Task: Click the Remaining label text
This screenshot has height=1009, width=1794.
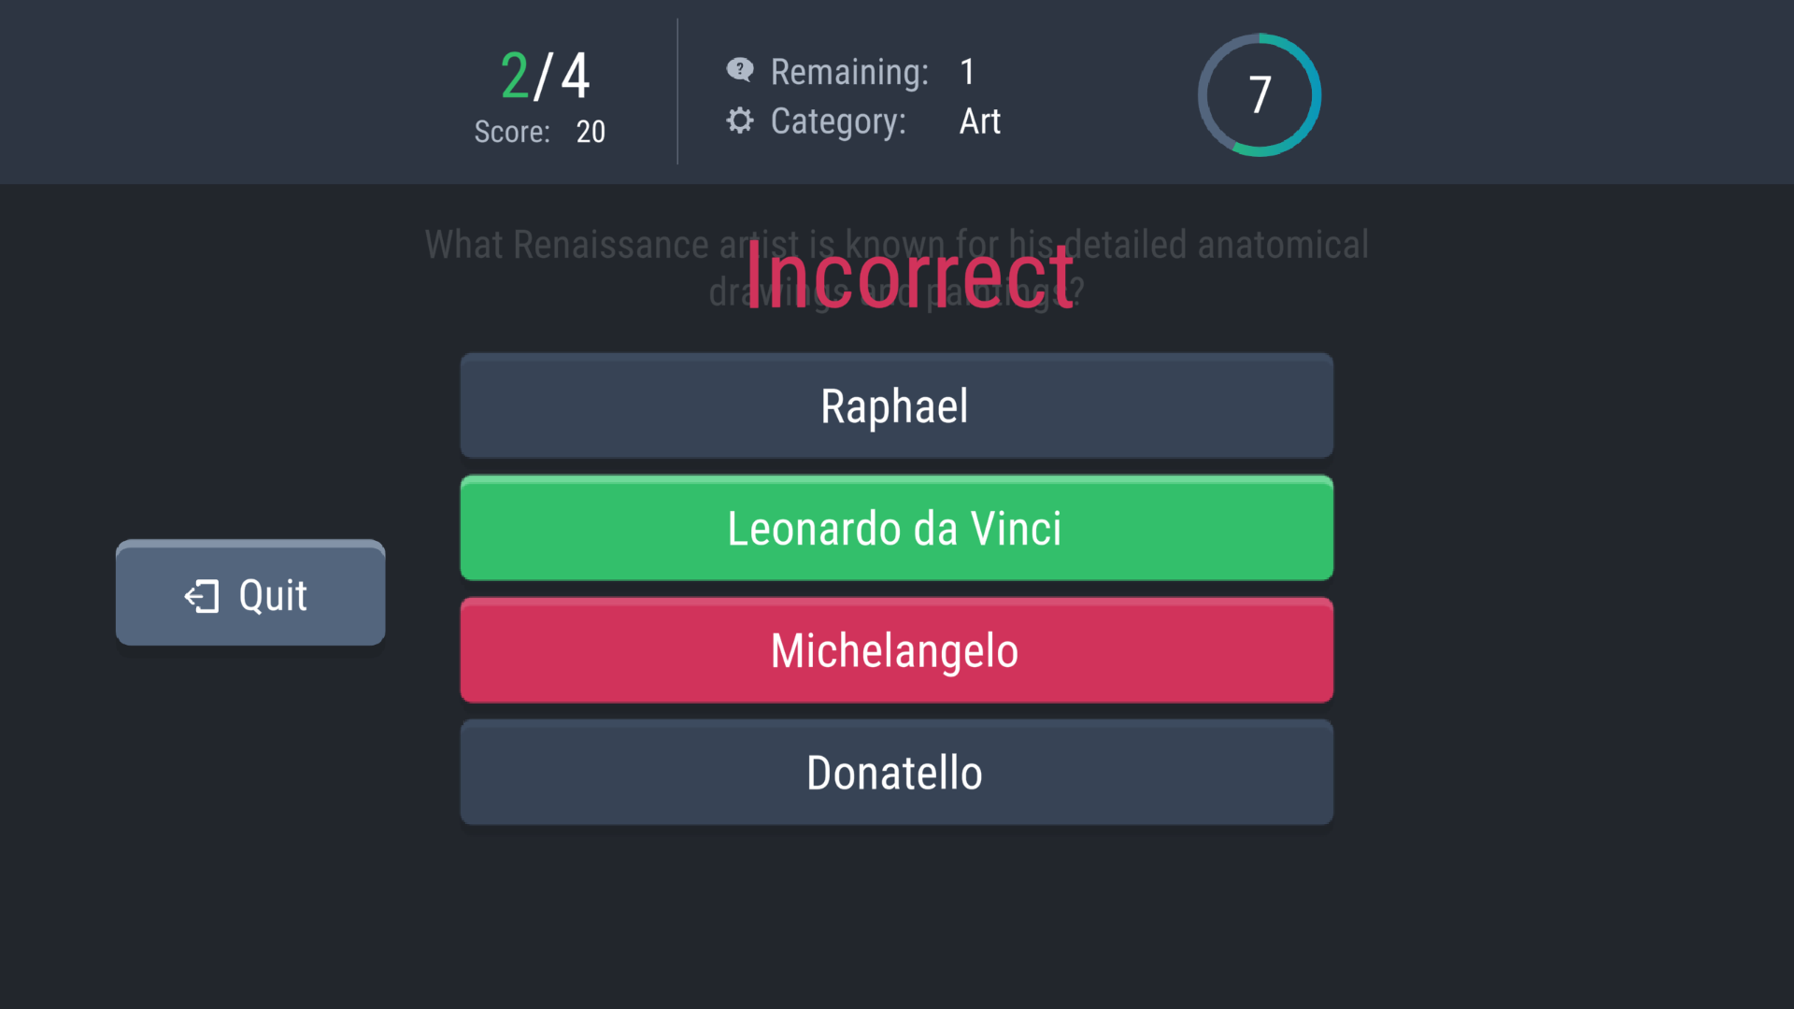Action: click(849, 72)
